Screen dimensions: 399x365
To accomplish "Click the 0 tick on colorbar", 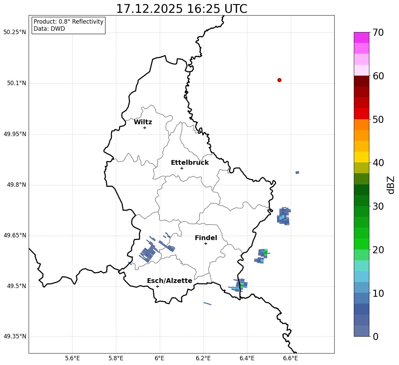I will (x=375, y=336).
